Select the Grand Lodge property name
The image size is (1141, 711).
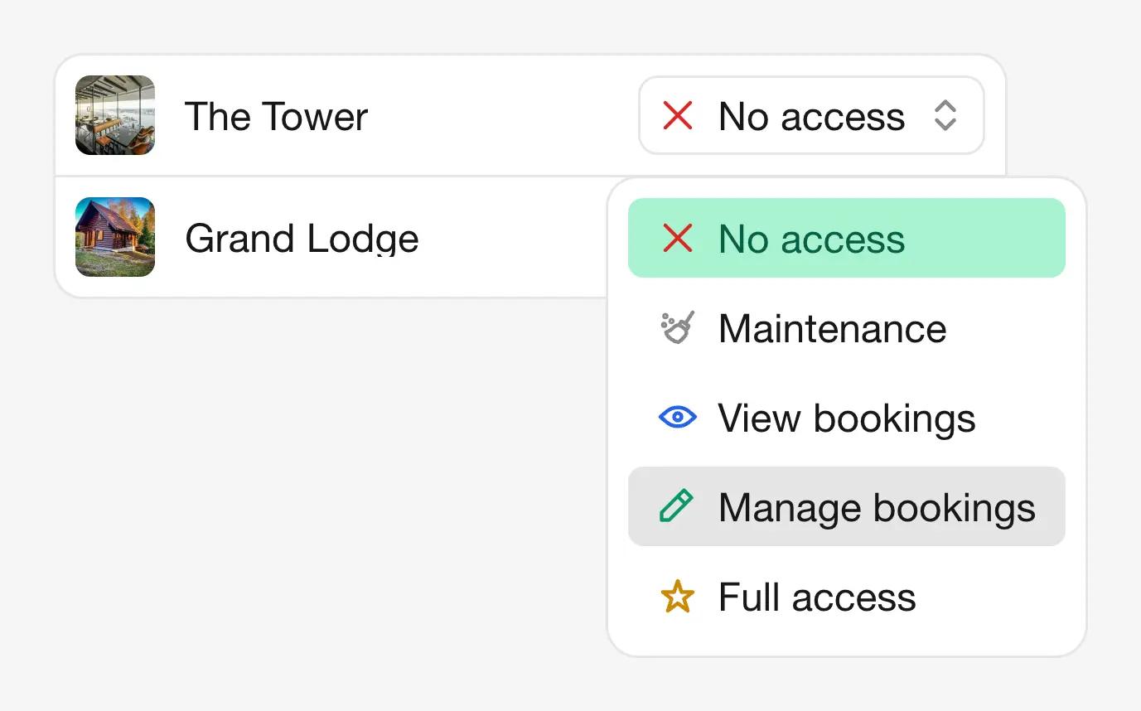tap(302, 239)
